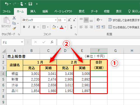
Task: Click inside the formula bar
Action: click(x=99, y=42)
